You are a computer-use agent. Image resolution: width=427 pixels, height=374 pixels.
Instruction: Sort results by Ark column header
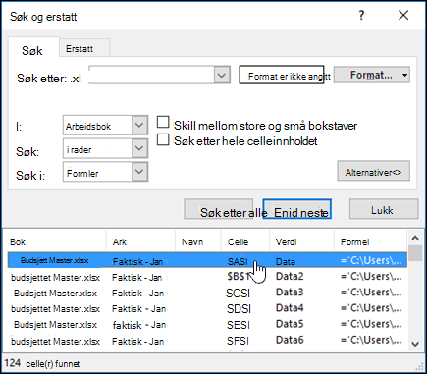[x=140, y=241]
